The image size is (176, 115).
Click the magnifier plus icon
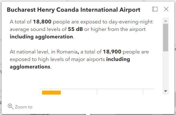coord(11,106)
